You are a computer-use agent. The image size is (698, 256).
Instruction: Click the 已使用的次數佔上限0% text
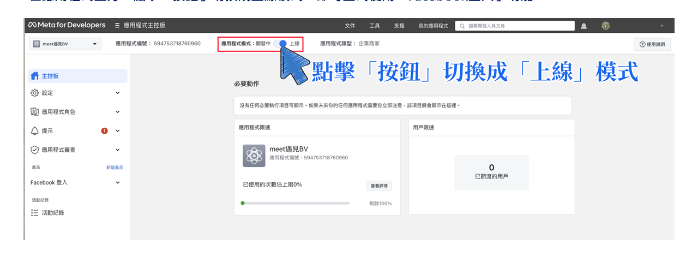[x=272, y=184]
